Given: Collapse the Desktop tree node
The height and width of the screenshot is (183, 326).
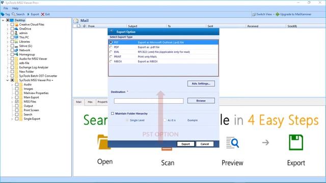Looking at the screenshot, I should click(3, 20).
